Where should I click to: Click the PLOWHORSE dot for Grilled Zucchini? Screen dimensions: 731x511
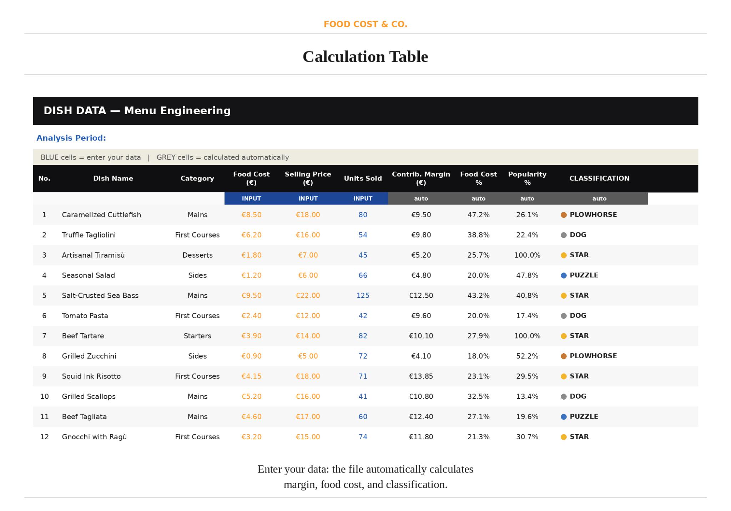[x=564, y=356]
